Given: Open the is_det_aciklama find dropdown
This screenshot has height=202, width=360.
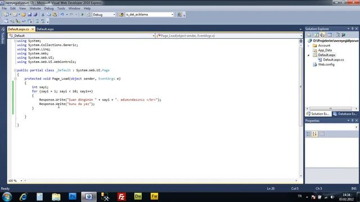Looking at the screenshot, I should (172, 15).
